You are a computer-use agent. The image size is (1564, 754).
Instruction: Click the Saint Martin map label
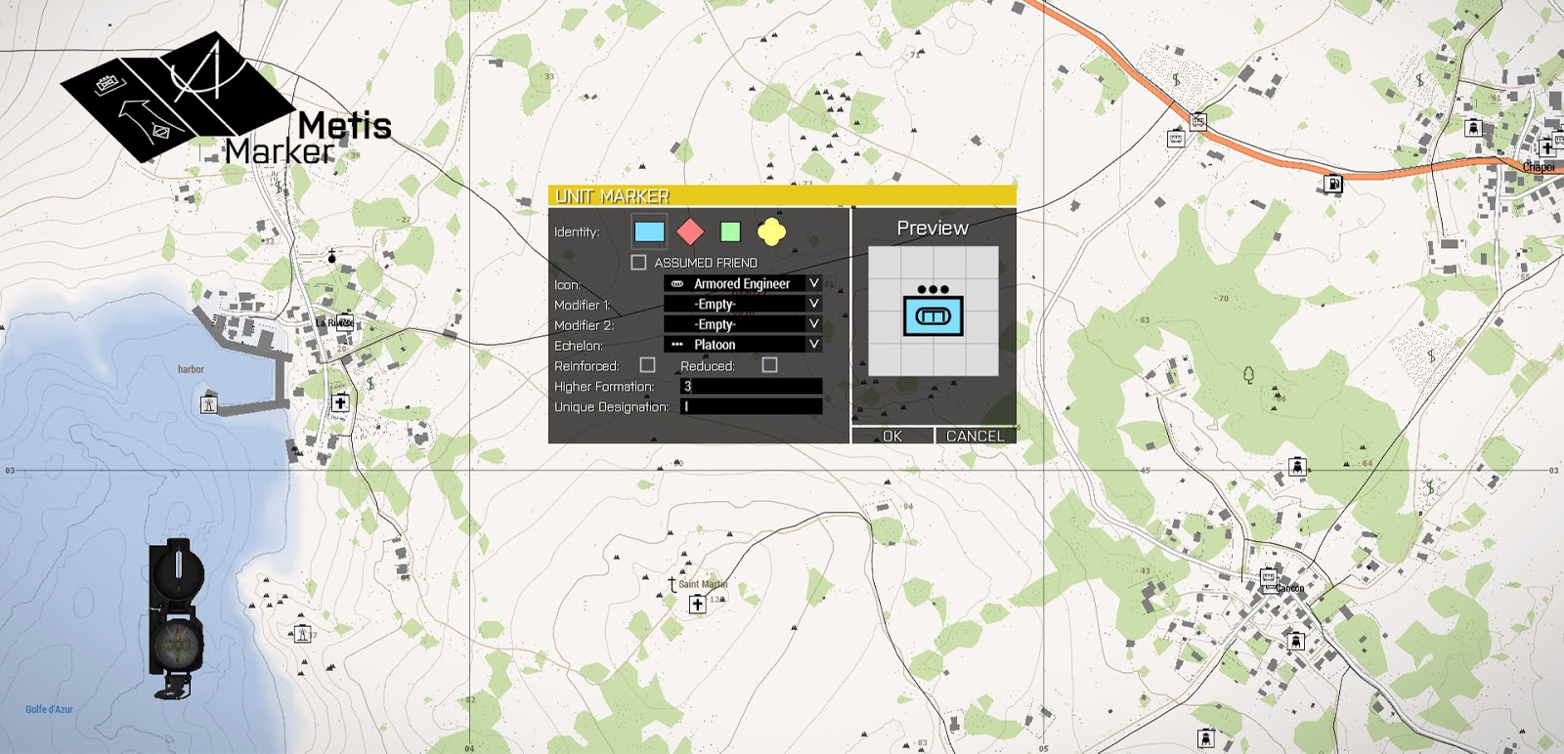(703, 584)
